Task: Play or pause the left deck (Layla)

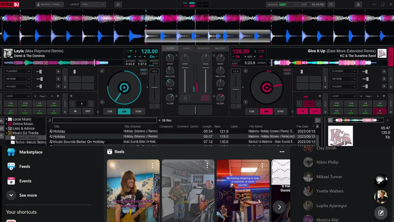Action: (124, 111)
